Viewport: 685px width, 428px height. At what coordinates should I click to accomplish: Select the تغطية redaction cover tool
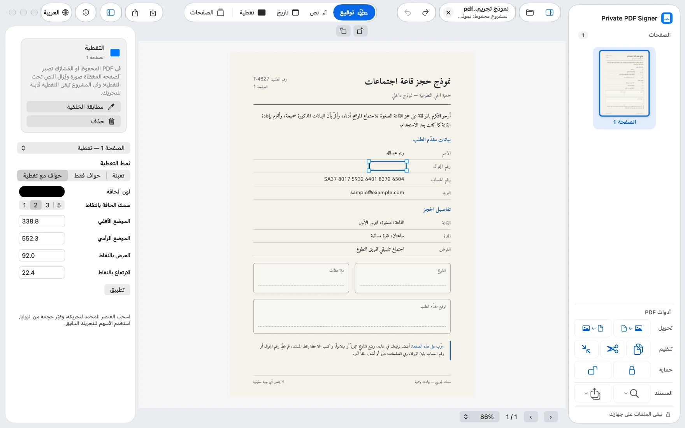(x=253, y=12)
